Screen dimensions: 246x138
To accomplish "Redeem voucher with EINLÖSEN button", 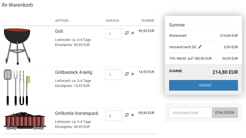I will 225,113.
